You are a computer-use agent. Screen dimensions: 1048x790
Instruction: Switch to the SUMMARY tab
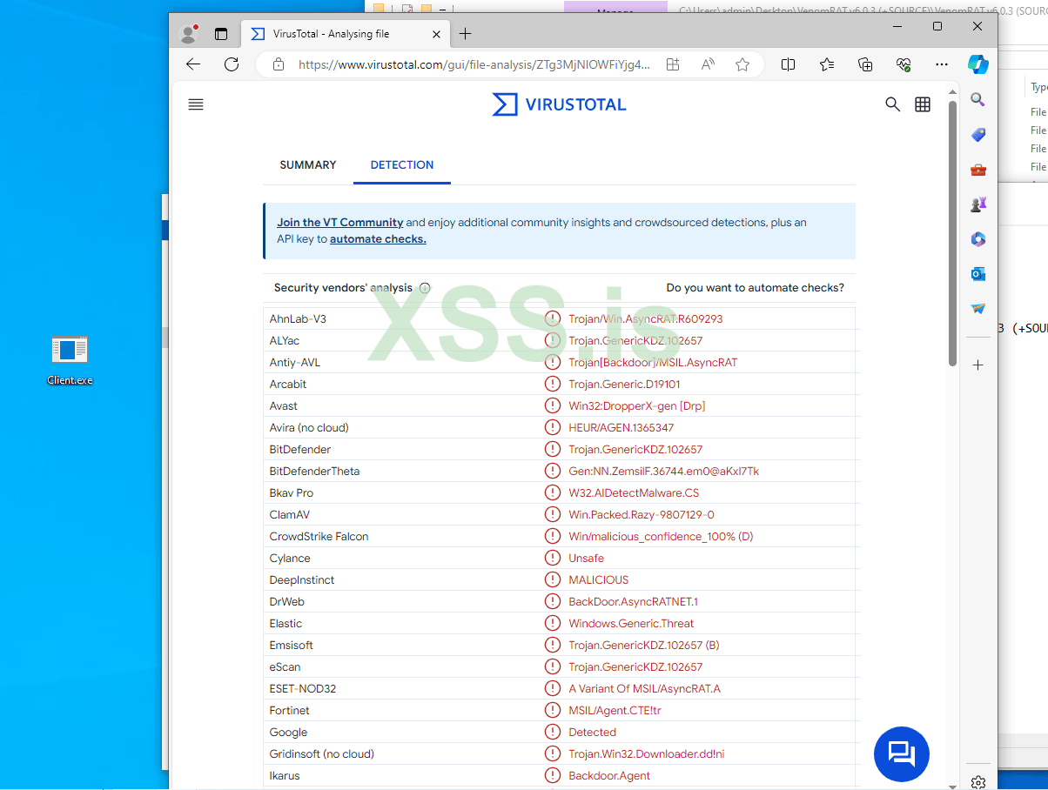point(308,164)
